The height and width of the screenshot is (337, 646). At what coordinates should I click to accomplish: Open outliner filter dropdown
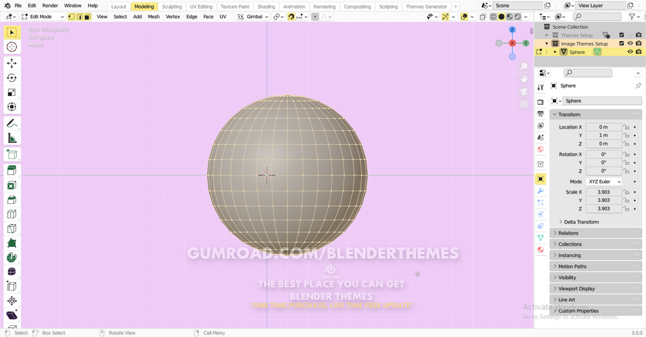click(633, 17)
